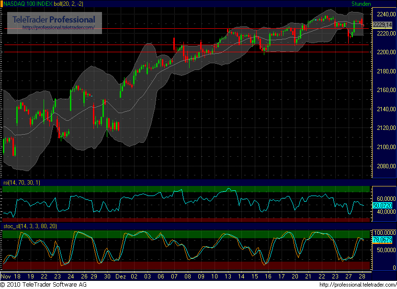Select Nov 18 on the time axis

click(11, 277)
